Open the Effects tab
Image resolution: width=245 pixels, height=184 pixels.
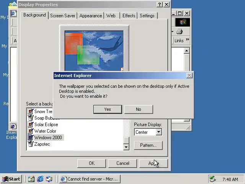[x=129, y=16]
